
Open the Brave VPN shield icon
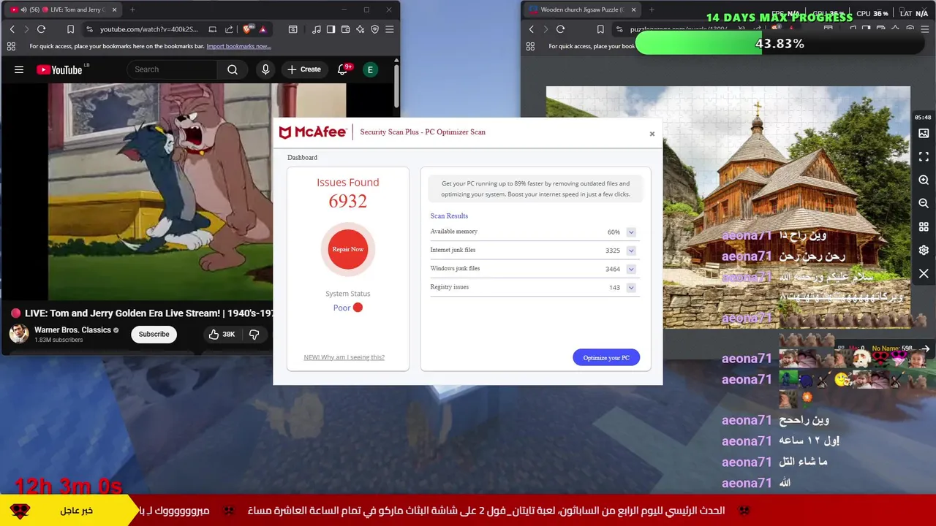(374, 29)
